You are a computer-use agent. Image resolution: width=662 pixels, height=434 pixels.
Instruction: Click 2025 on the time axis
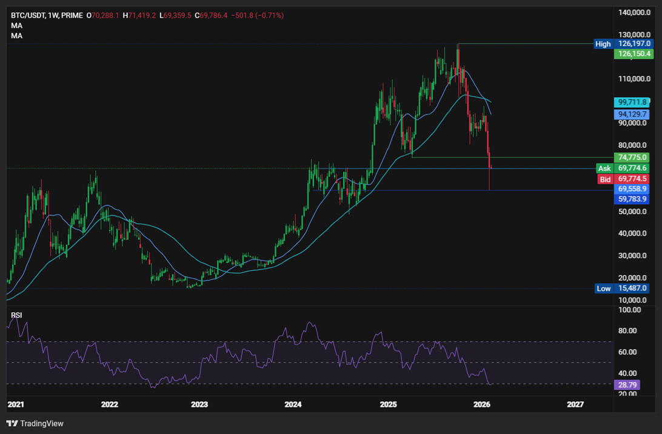[x=388, y=404]
